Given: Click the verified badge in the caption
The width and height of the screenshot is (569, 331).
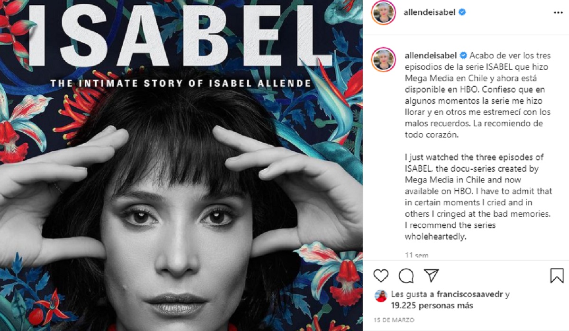Looking at the screenshot, I should tap(464, 55).
